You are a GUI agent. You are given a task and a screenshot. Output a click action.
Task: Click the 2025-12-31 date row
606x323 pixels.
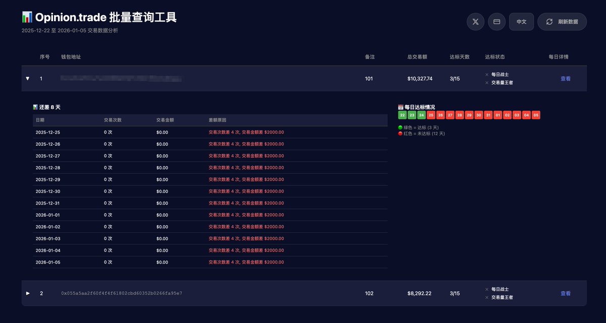(x=210, y=203)
